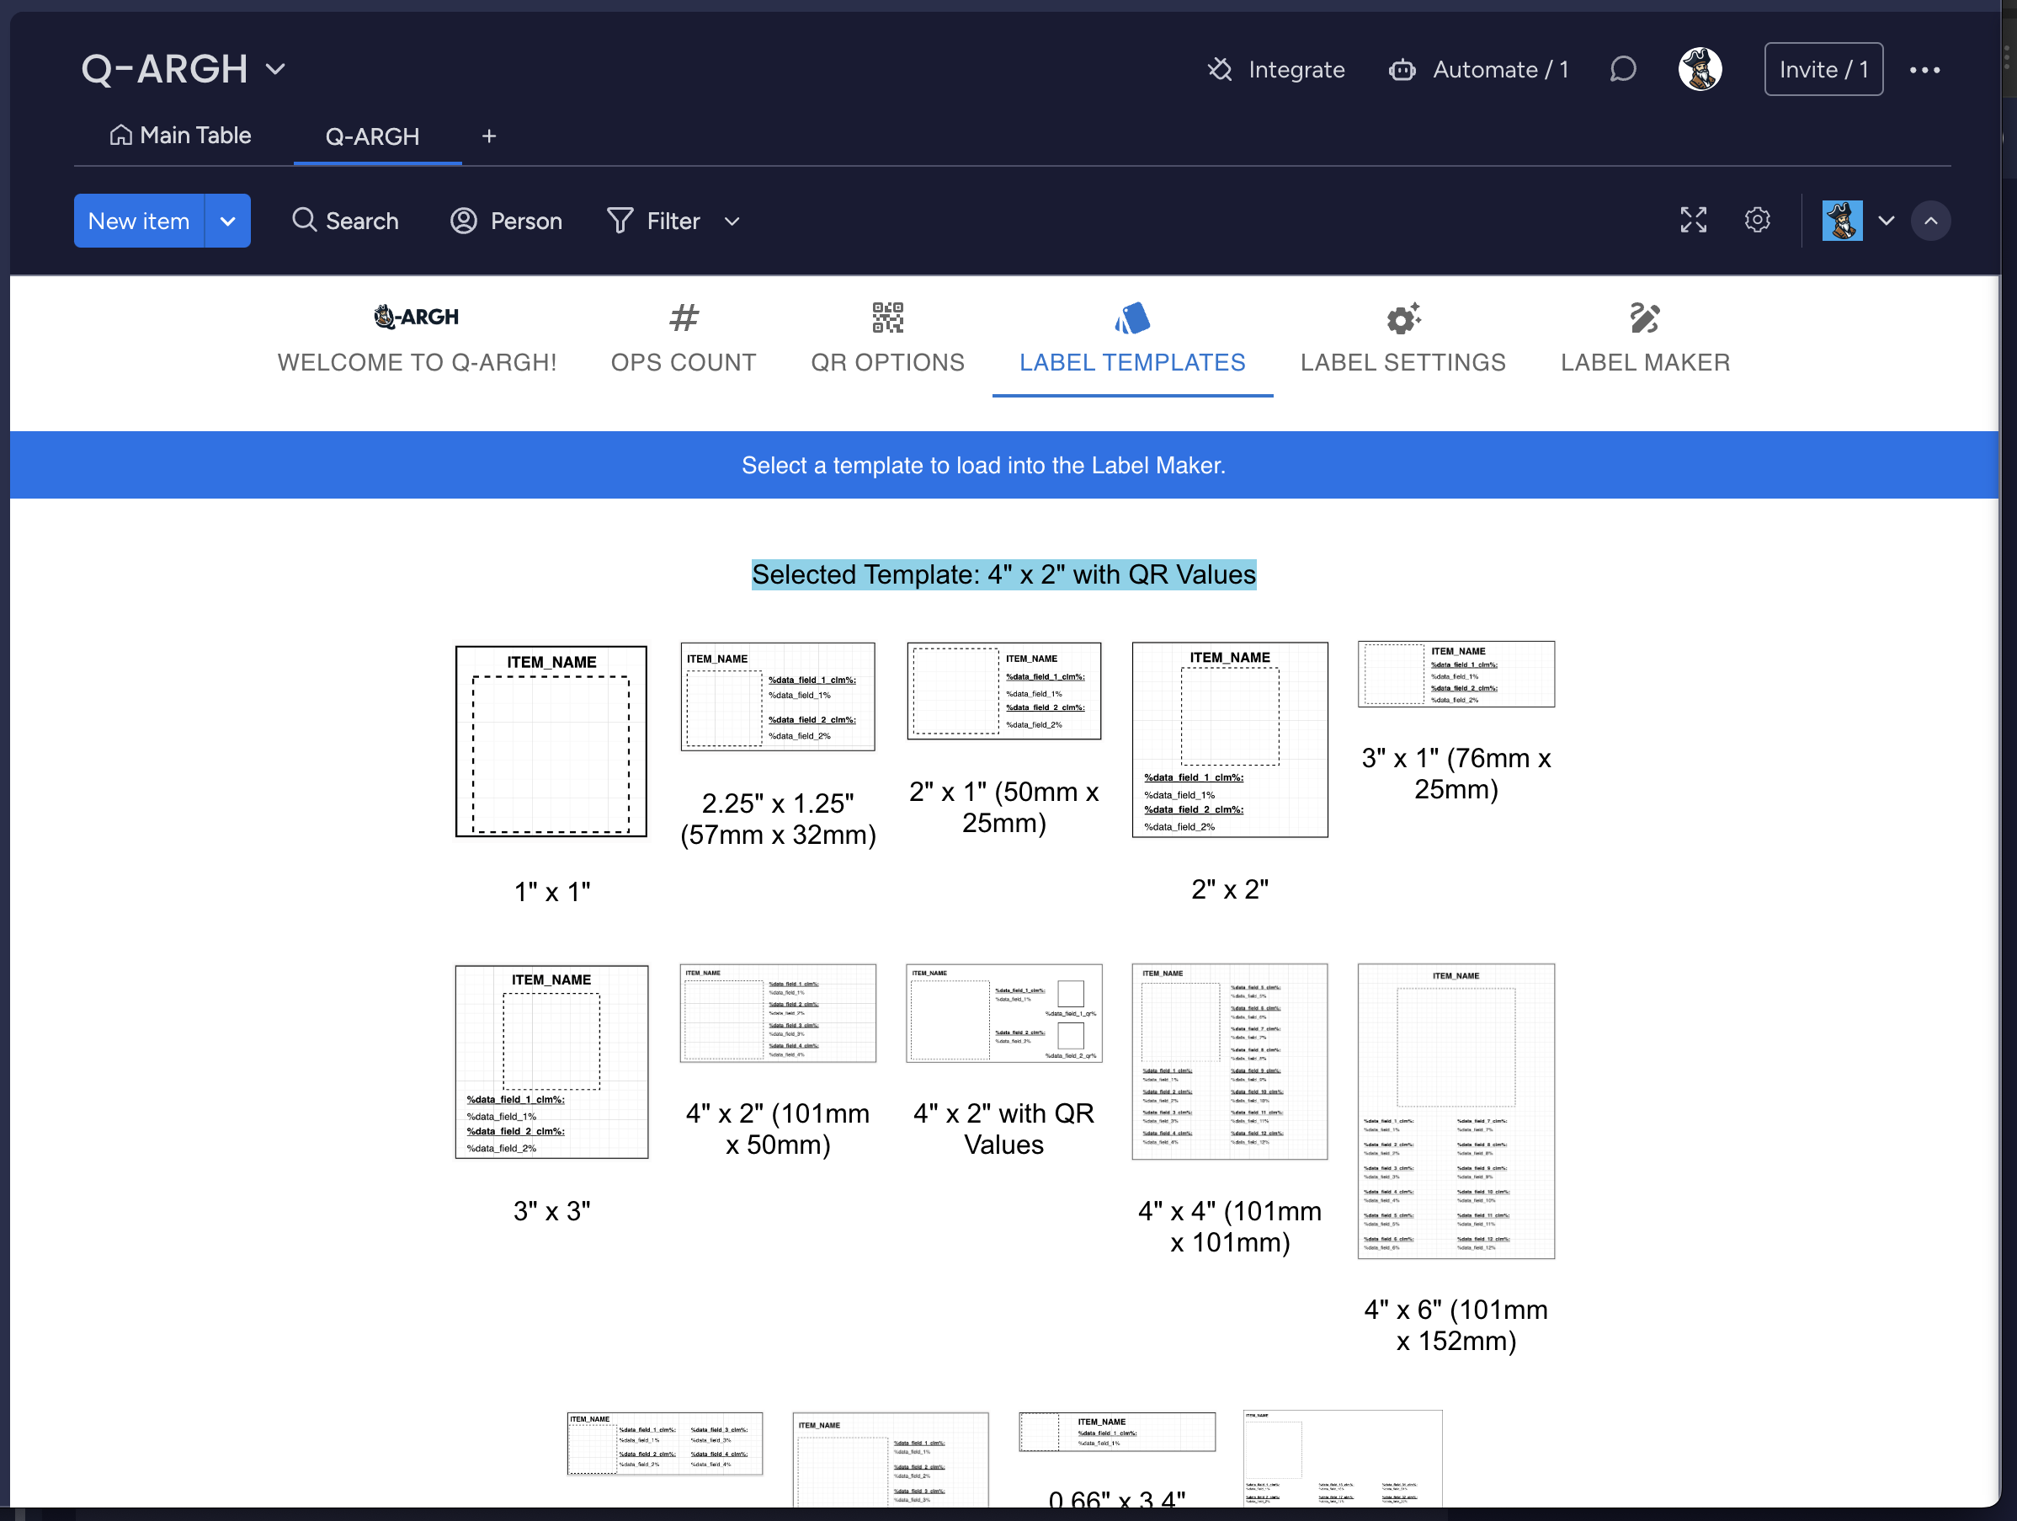This screenshot has height=1521, width=2017.
Task: Pick the 0.66" x 3.4" template thumbnail
Action: click(1116, 1432)
